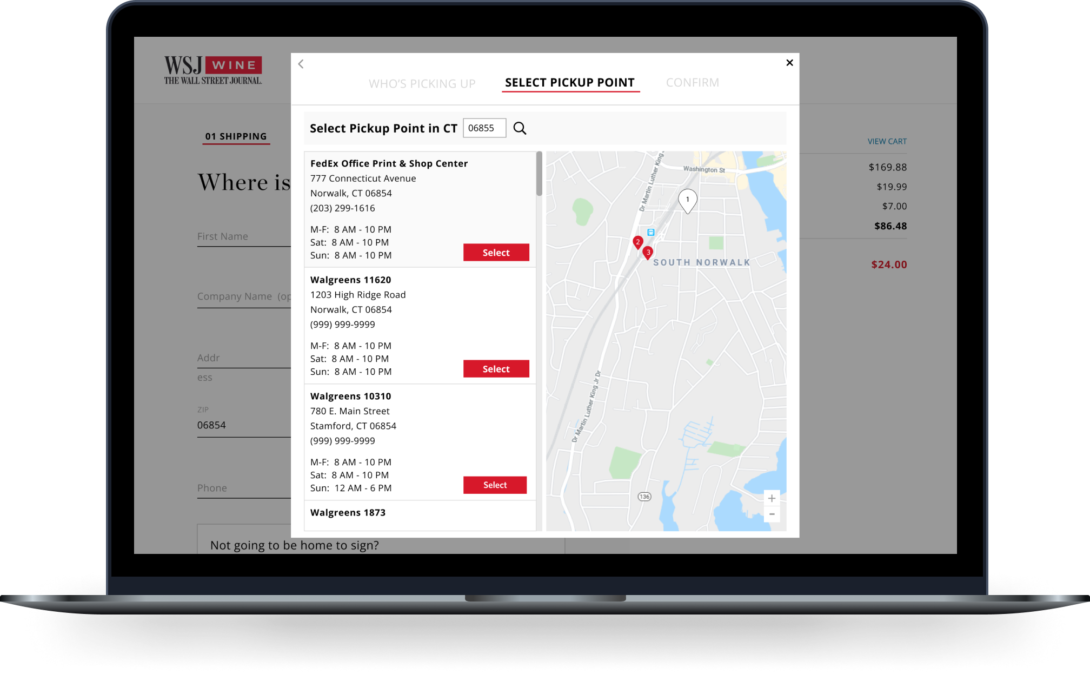Click the zip code search field
Viewport: 1090px width, 674px height.
484,128
